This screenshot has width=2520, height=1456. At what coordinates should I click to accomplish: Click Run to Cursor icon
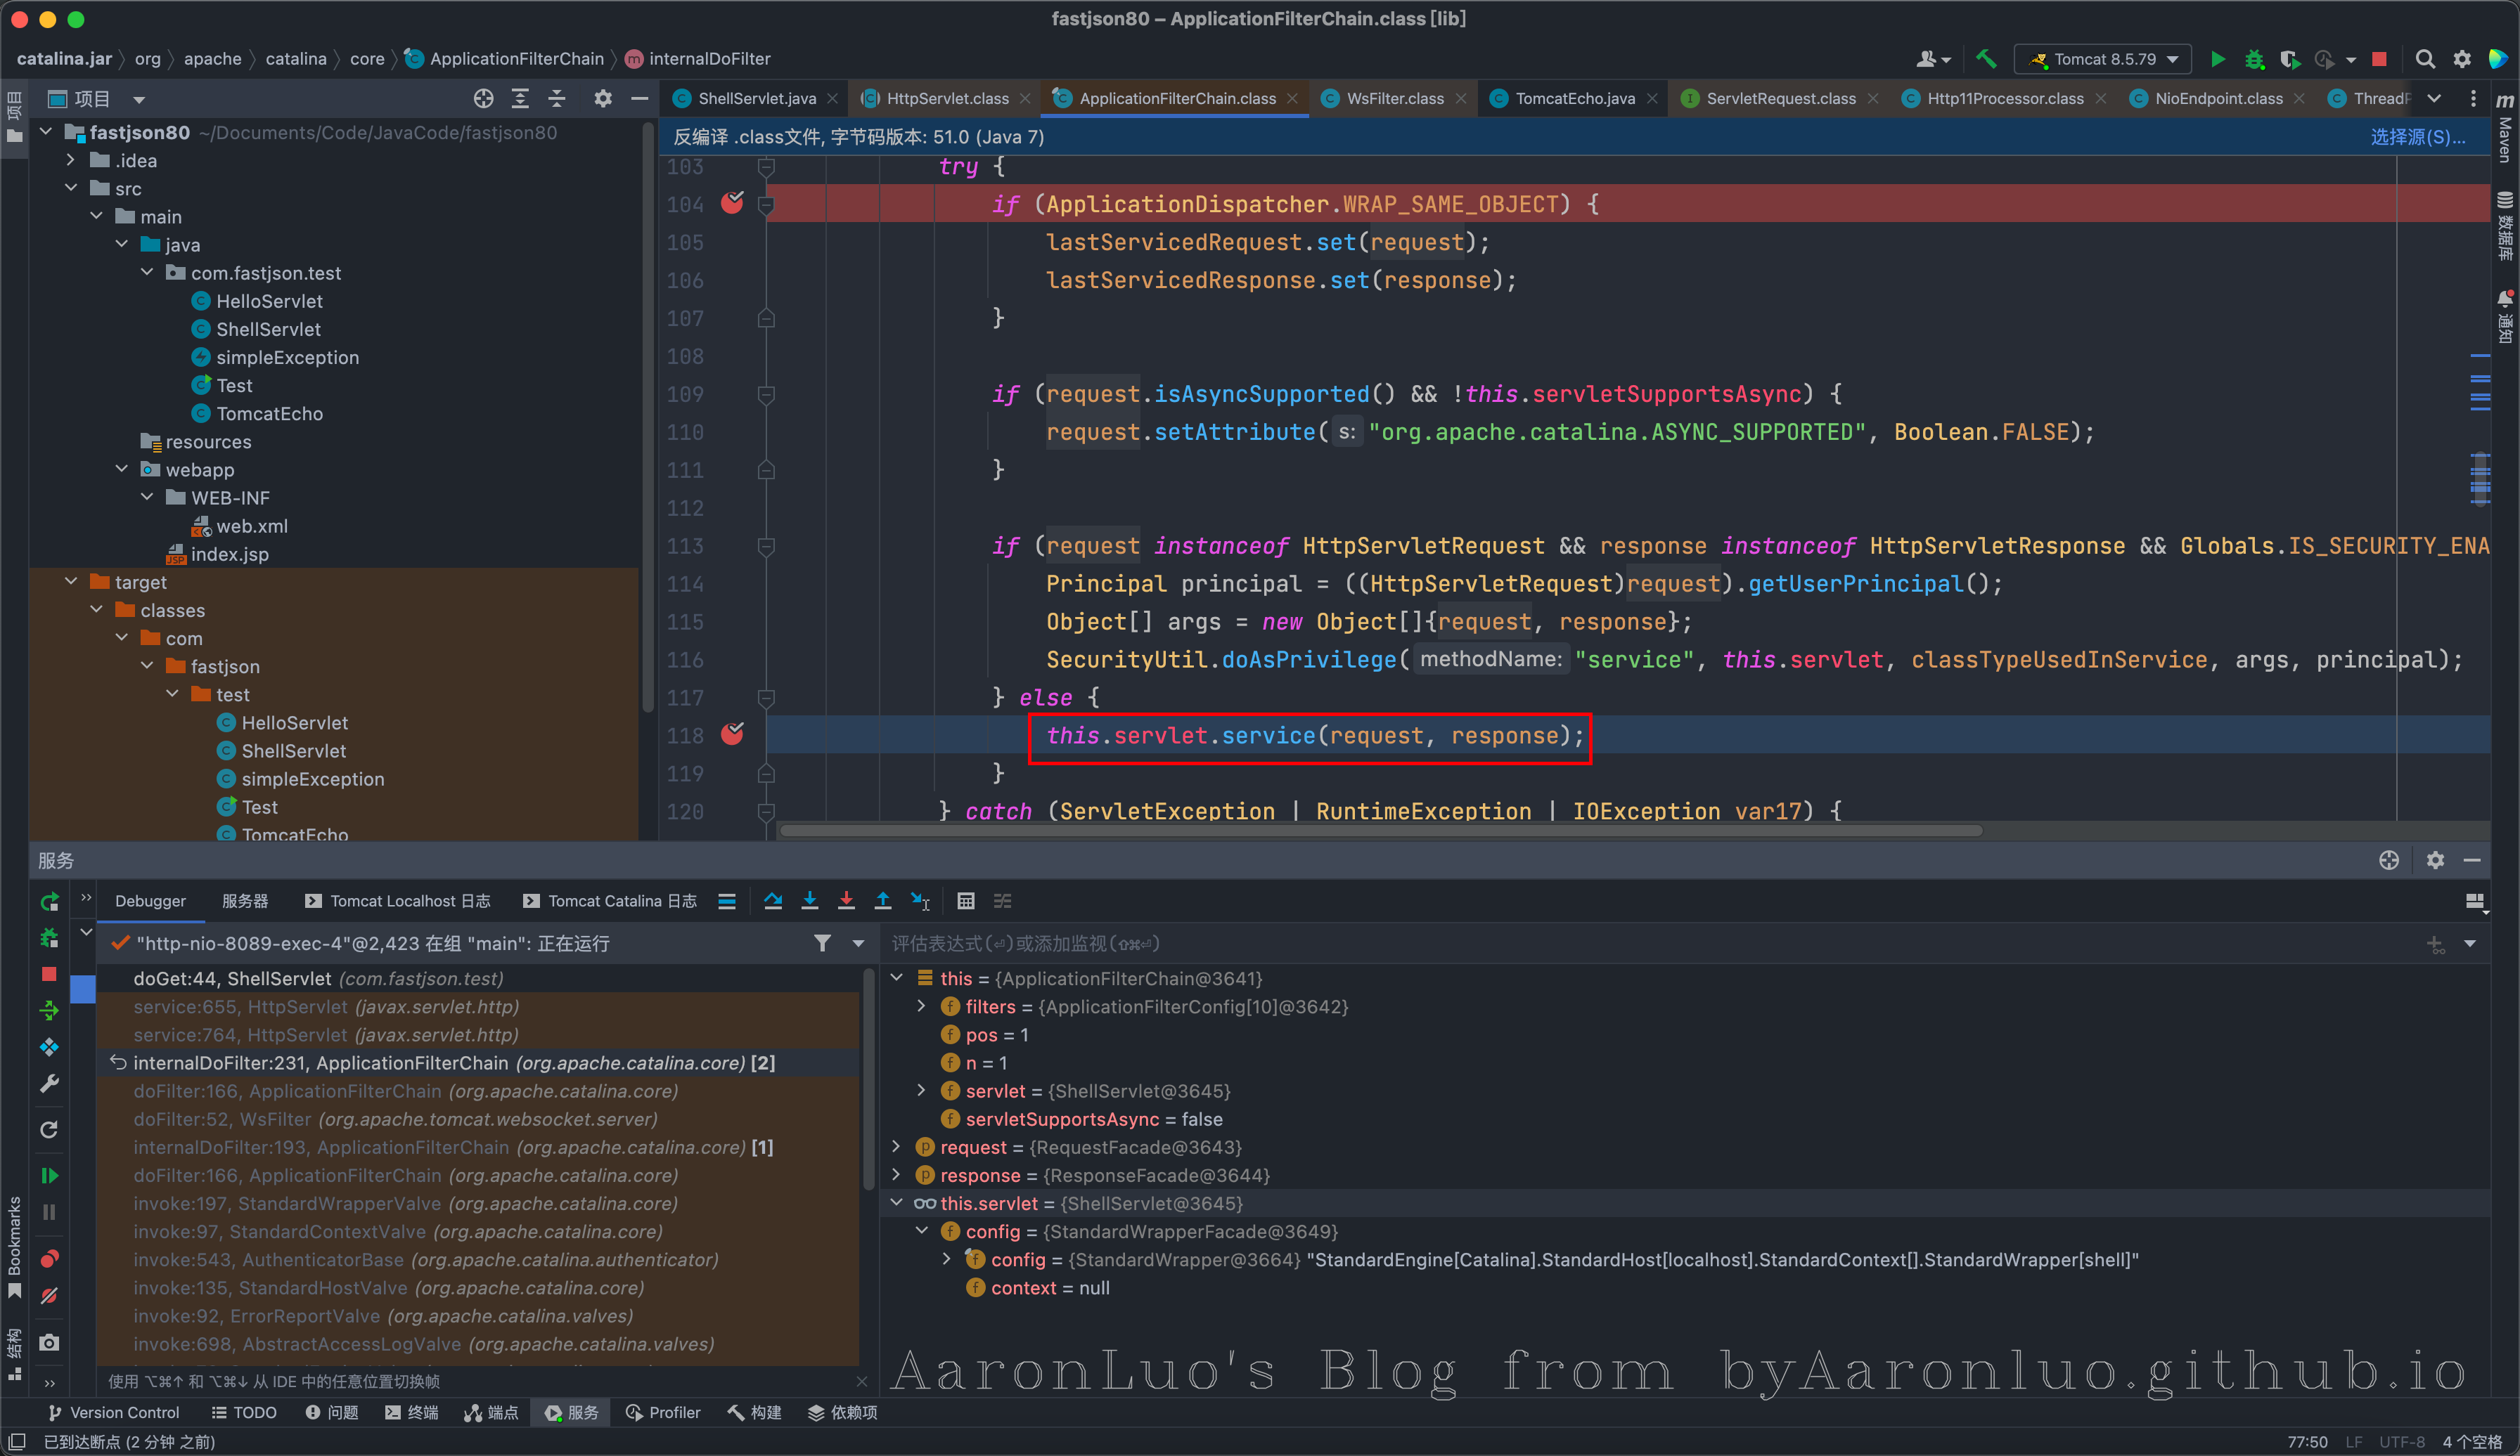pos(920,902)
